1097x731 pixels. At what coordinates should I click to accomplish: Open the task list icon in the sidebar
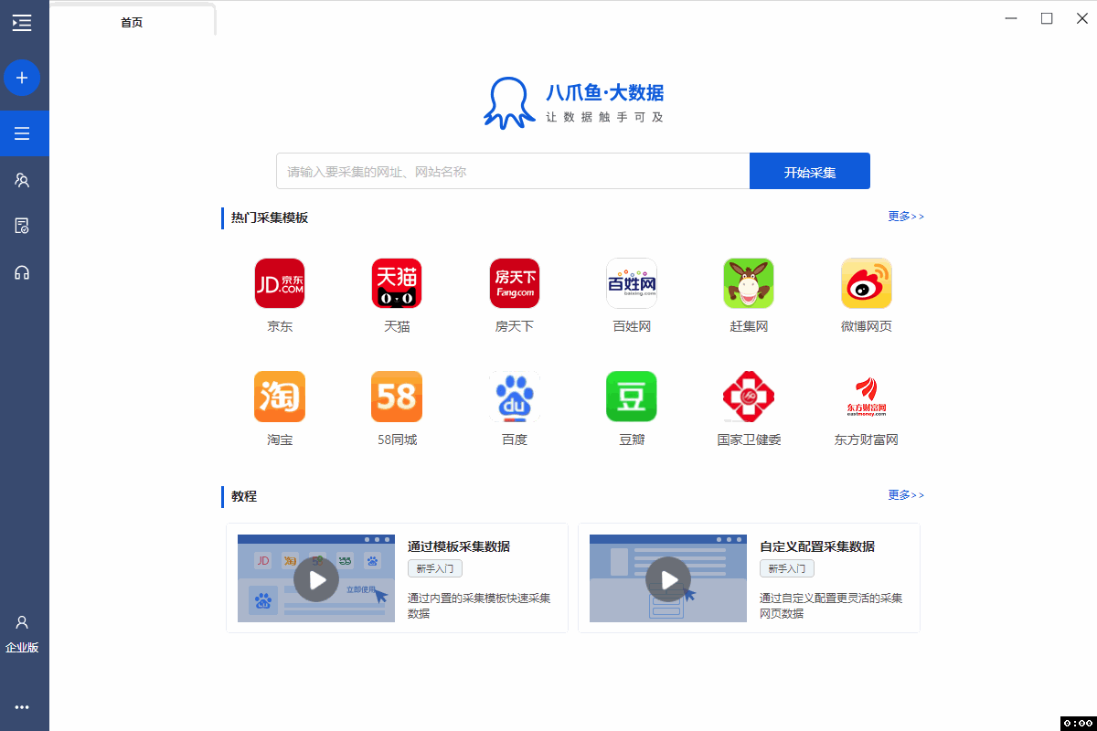[x=22, y=134]
